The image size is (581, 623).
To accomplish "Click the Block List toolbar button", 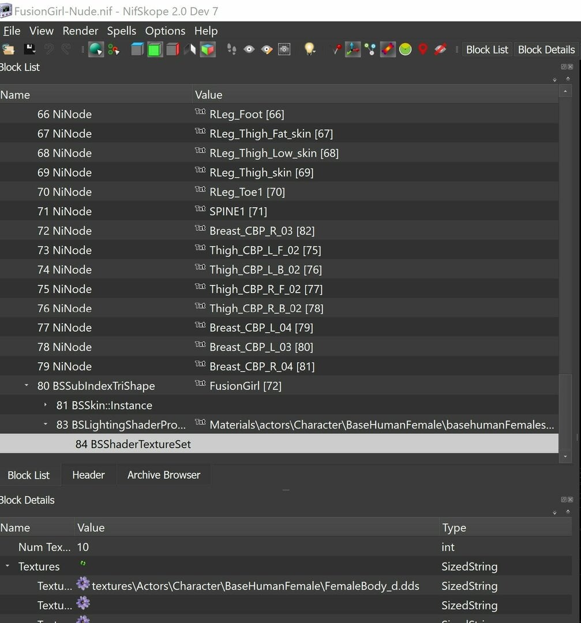I will coord(487,50).
